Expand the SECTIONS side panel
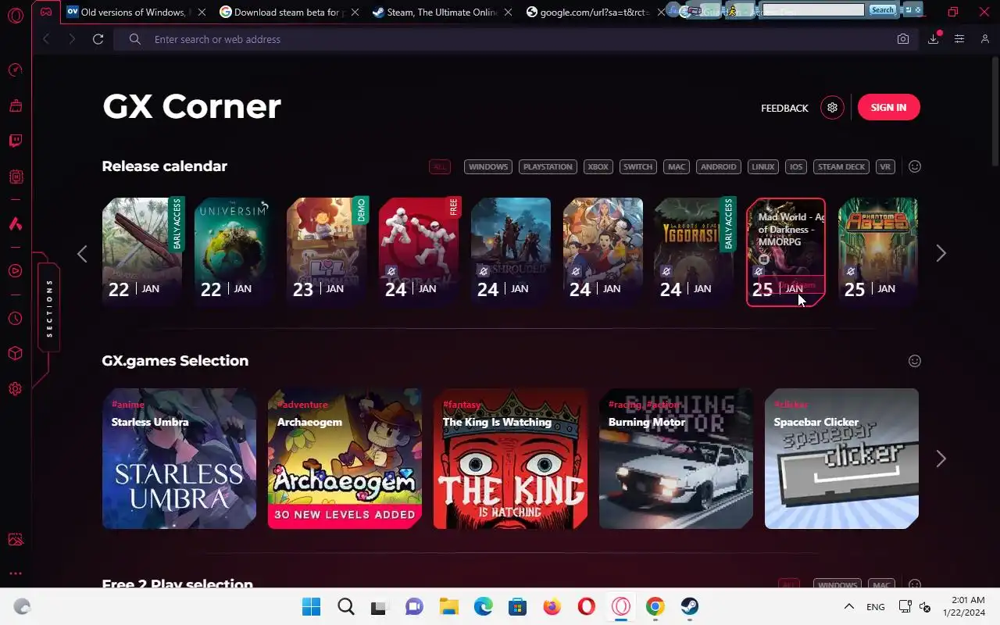This screenshot has height=625, width=1000. click(x=48, y=307)
